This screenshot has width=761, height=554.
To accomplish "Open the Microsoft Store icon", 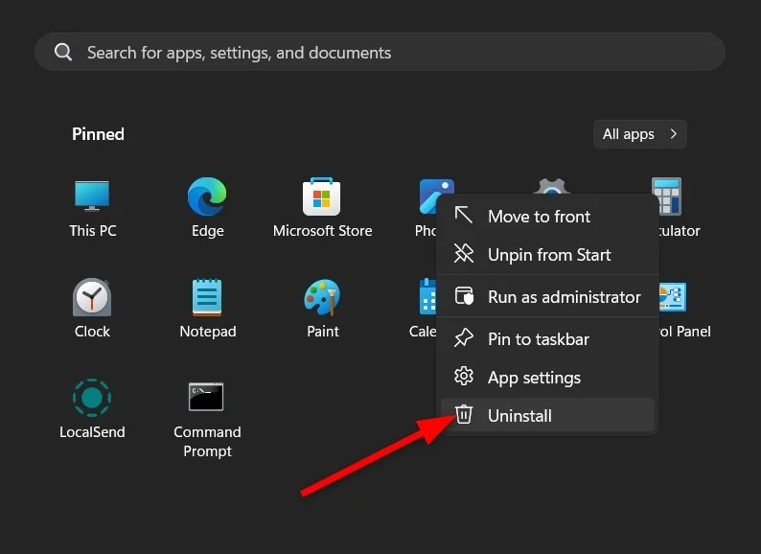I will [322, 197].
